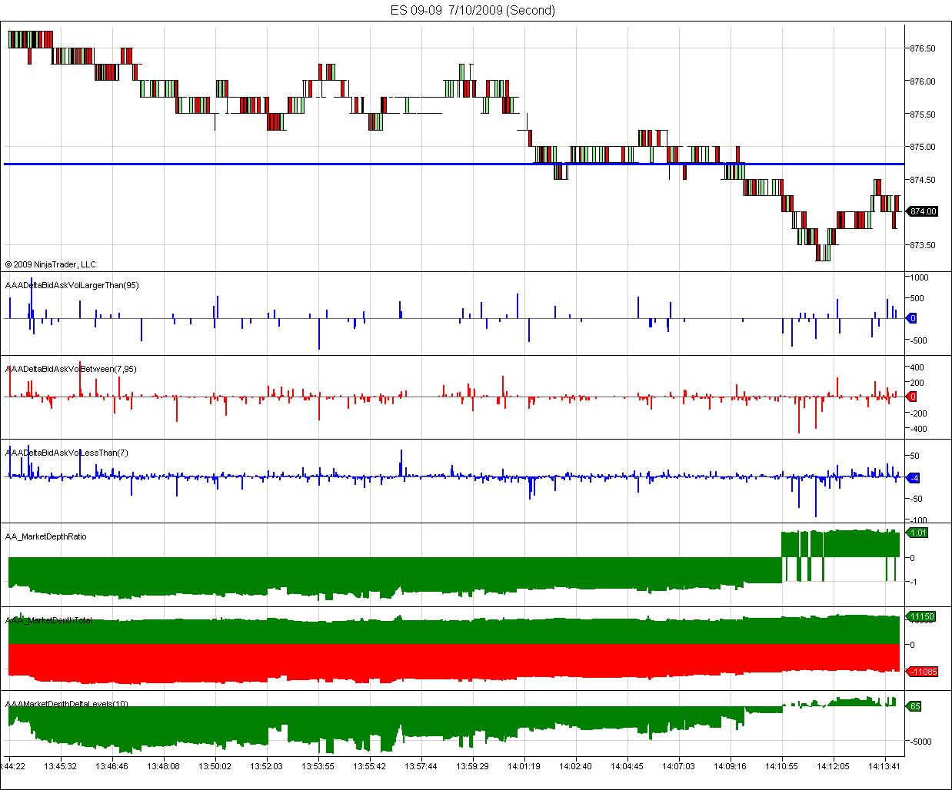
Task: Click the 875.50 price axis label
Action: 923,115
